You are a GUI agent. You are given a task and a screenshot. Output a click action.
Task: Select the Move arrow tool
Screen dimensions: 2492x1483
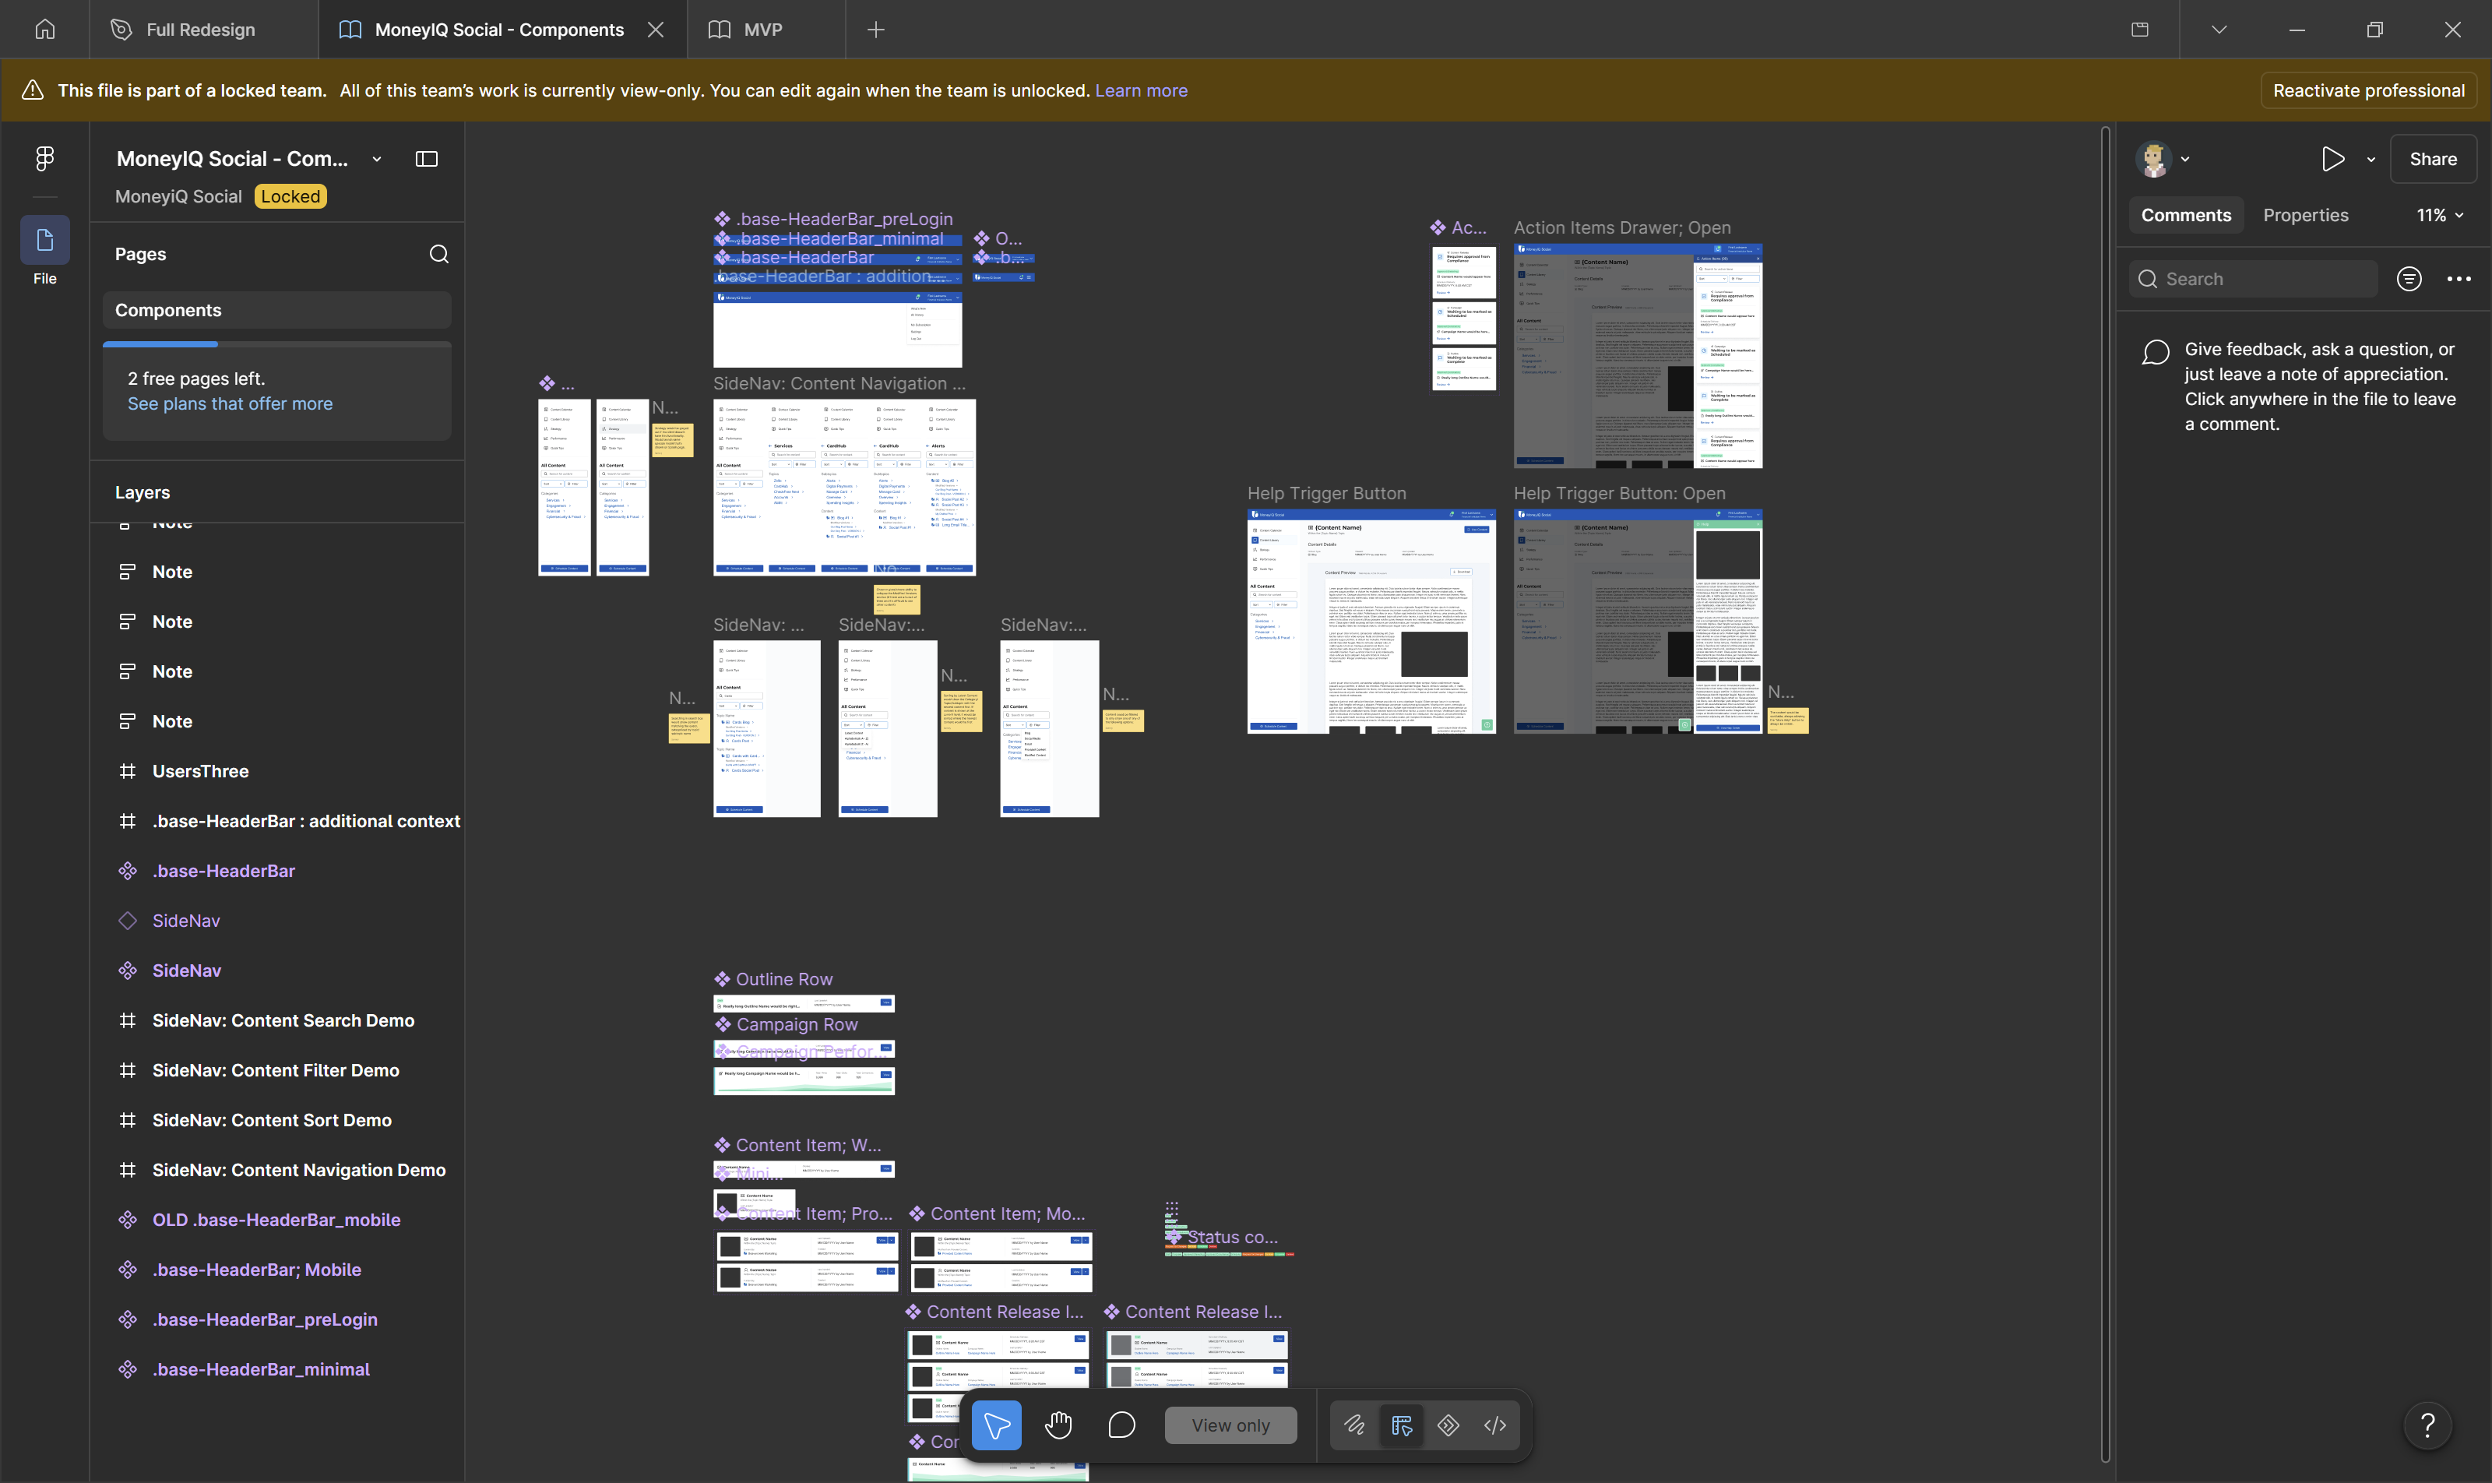tap(996, 1425)
